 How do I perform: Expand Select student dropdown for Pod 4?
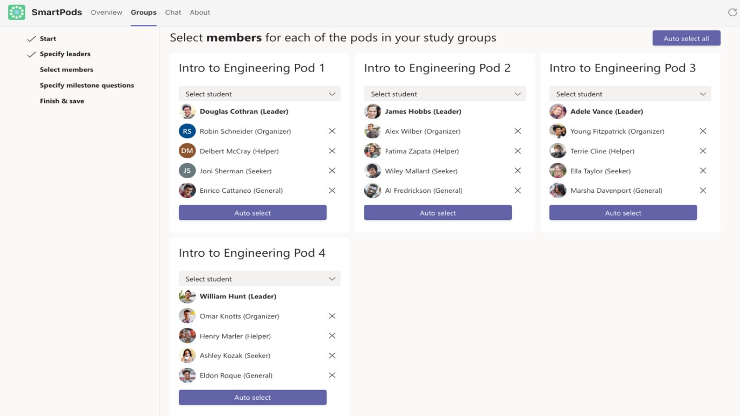(259, 279)
